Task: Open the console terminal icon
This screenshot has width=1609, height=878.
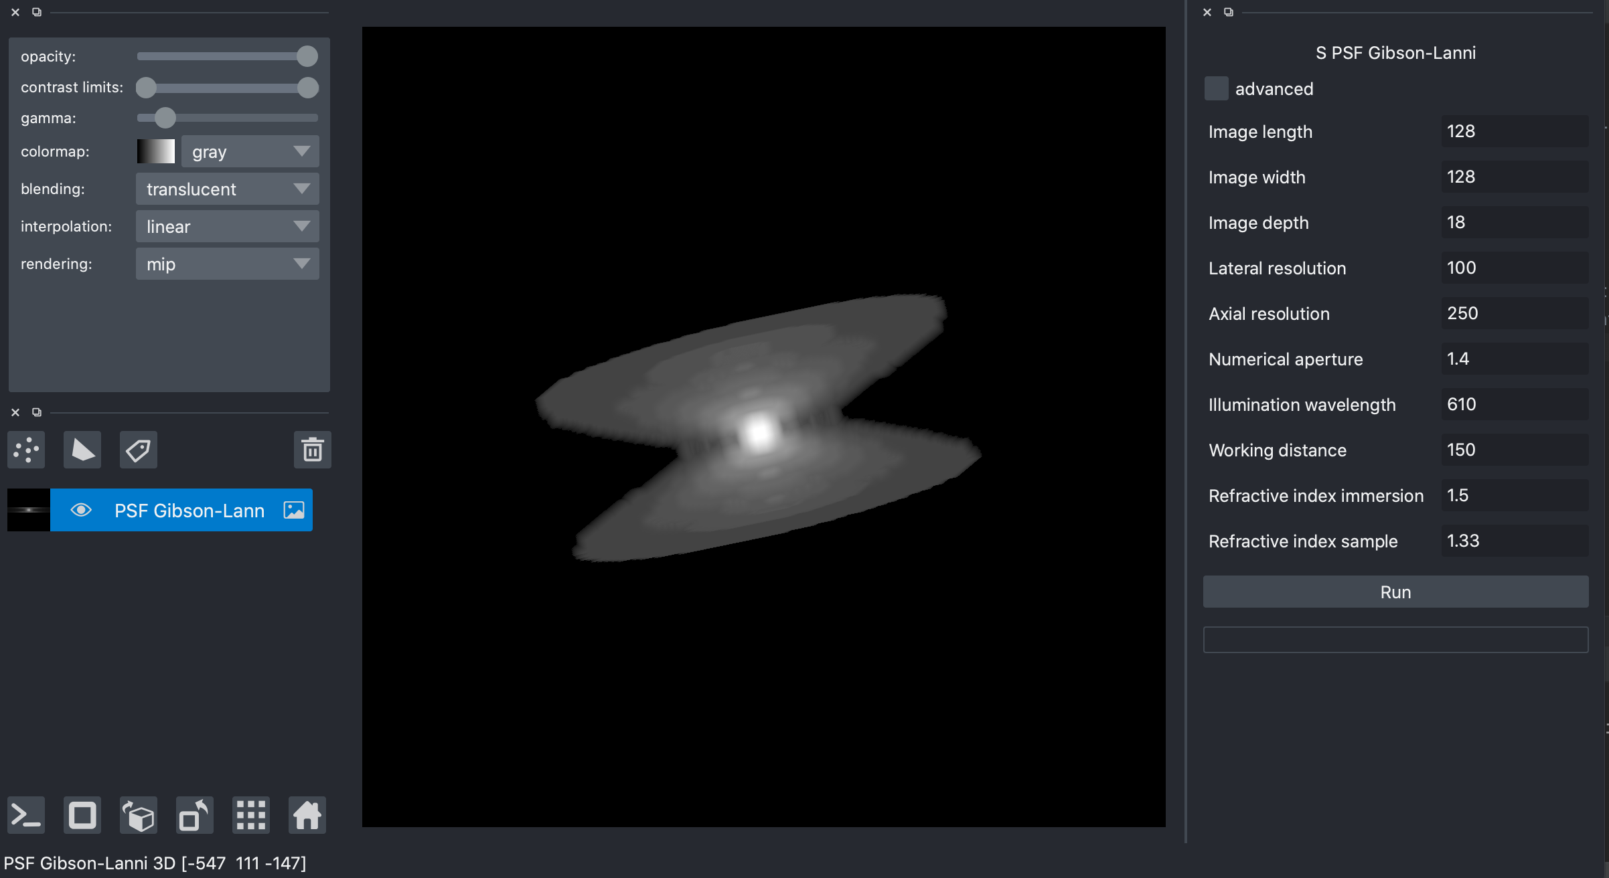Action: tap(26, 815)
